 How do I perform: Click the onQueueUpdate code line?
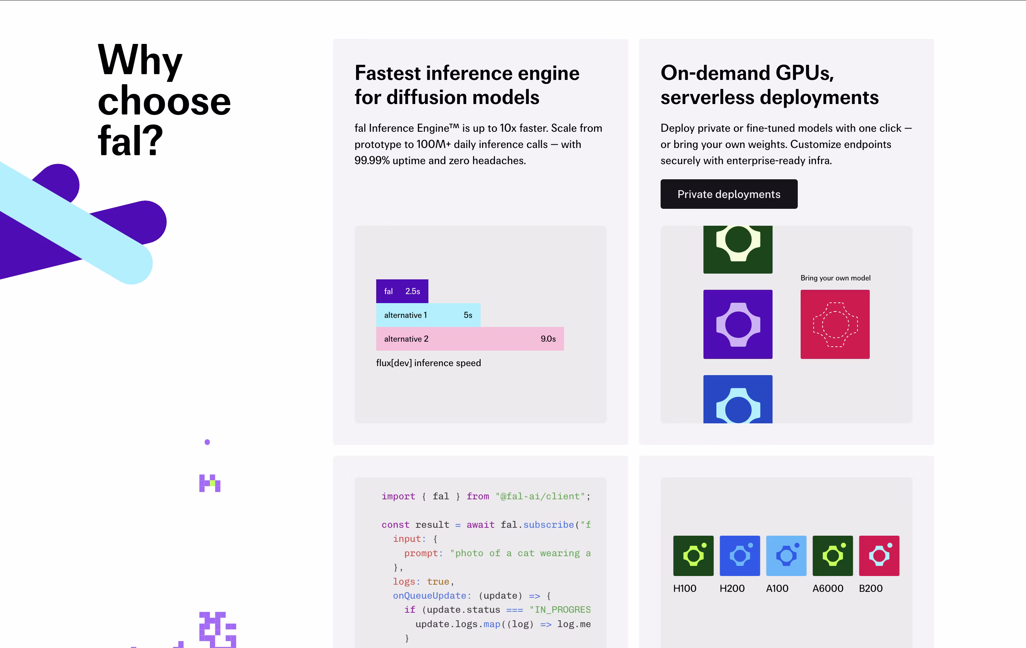coord(472,595)
